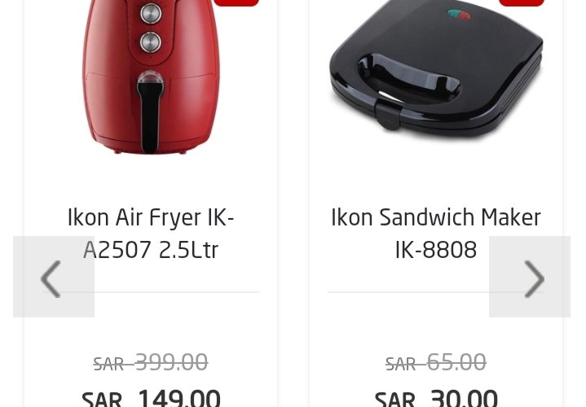The height and width of the screenshot is (407, 586).
Task: Click the lower silver knob on air fryer
Action: click(x=151, y=42)
